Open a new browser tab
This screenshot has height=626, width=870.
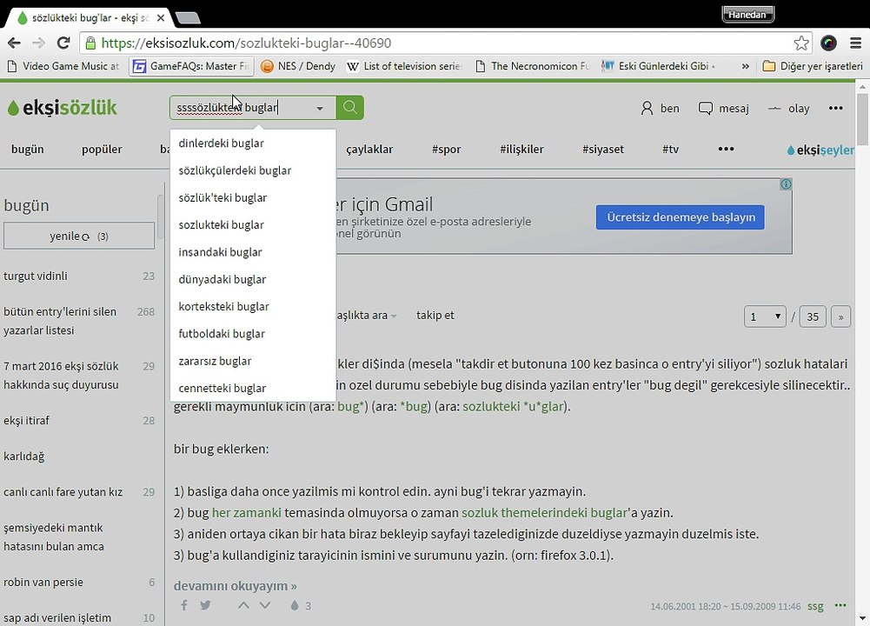(188, 18)
